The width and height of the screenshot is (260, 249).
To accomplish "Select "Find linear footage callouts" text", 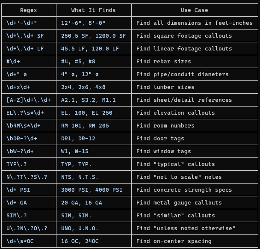I will [x=184, y=48].
